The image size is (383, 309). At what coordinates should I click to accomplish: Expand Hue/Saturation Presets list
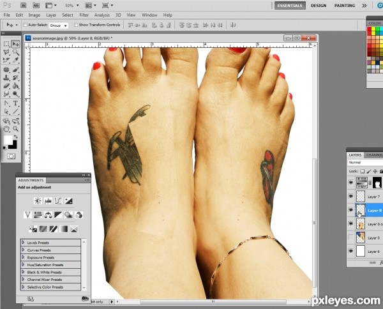(23, 264)
